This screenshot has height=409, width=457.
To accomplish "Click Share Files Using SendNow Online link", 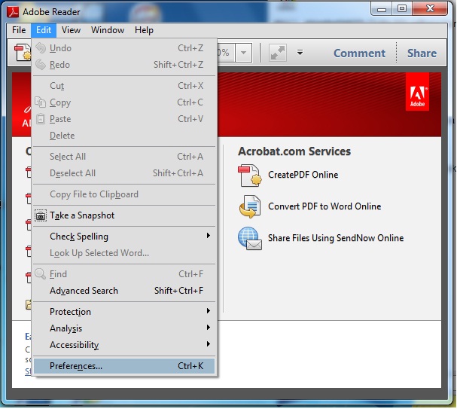I will point(336,238).
